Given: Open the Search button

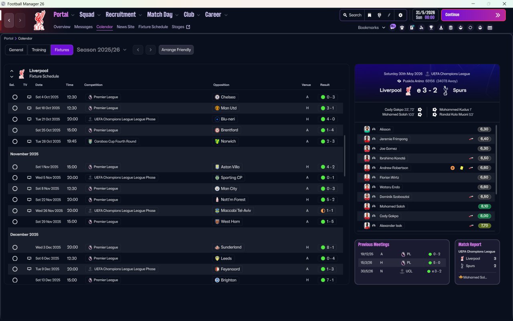Looking at the screenshot, I should tap(352, 15).
